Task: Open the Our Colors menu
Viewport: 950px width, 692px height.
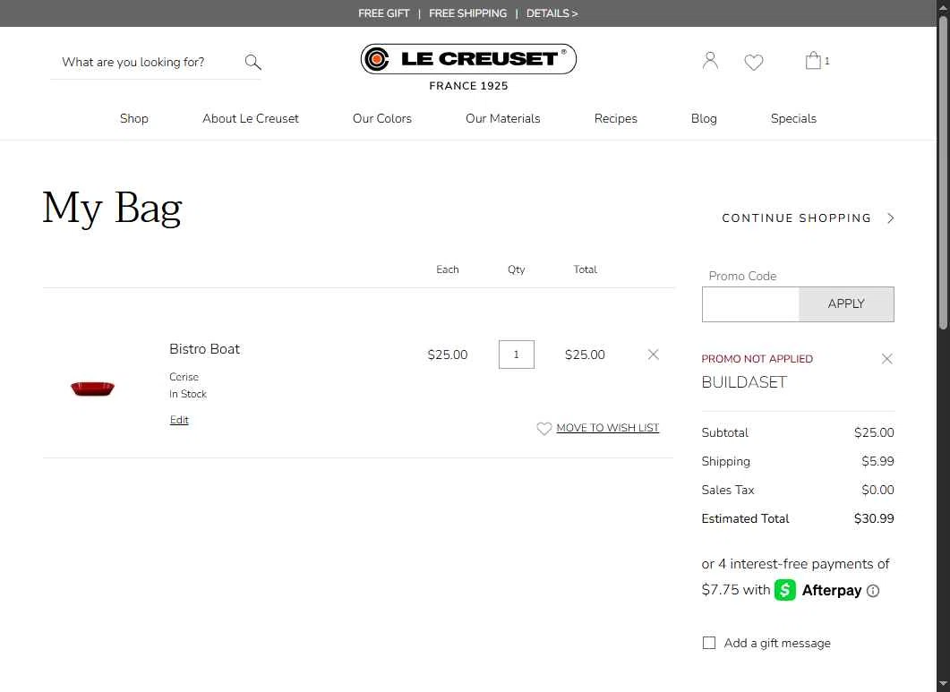Action: tap(381, 119)
